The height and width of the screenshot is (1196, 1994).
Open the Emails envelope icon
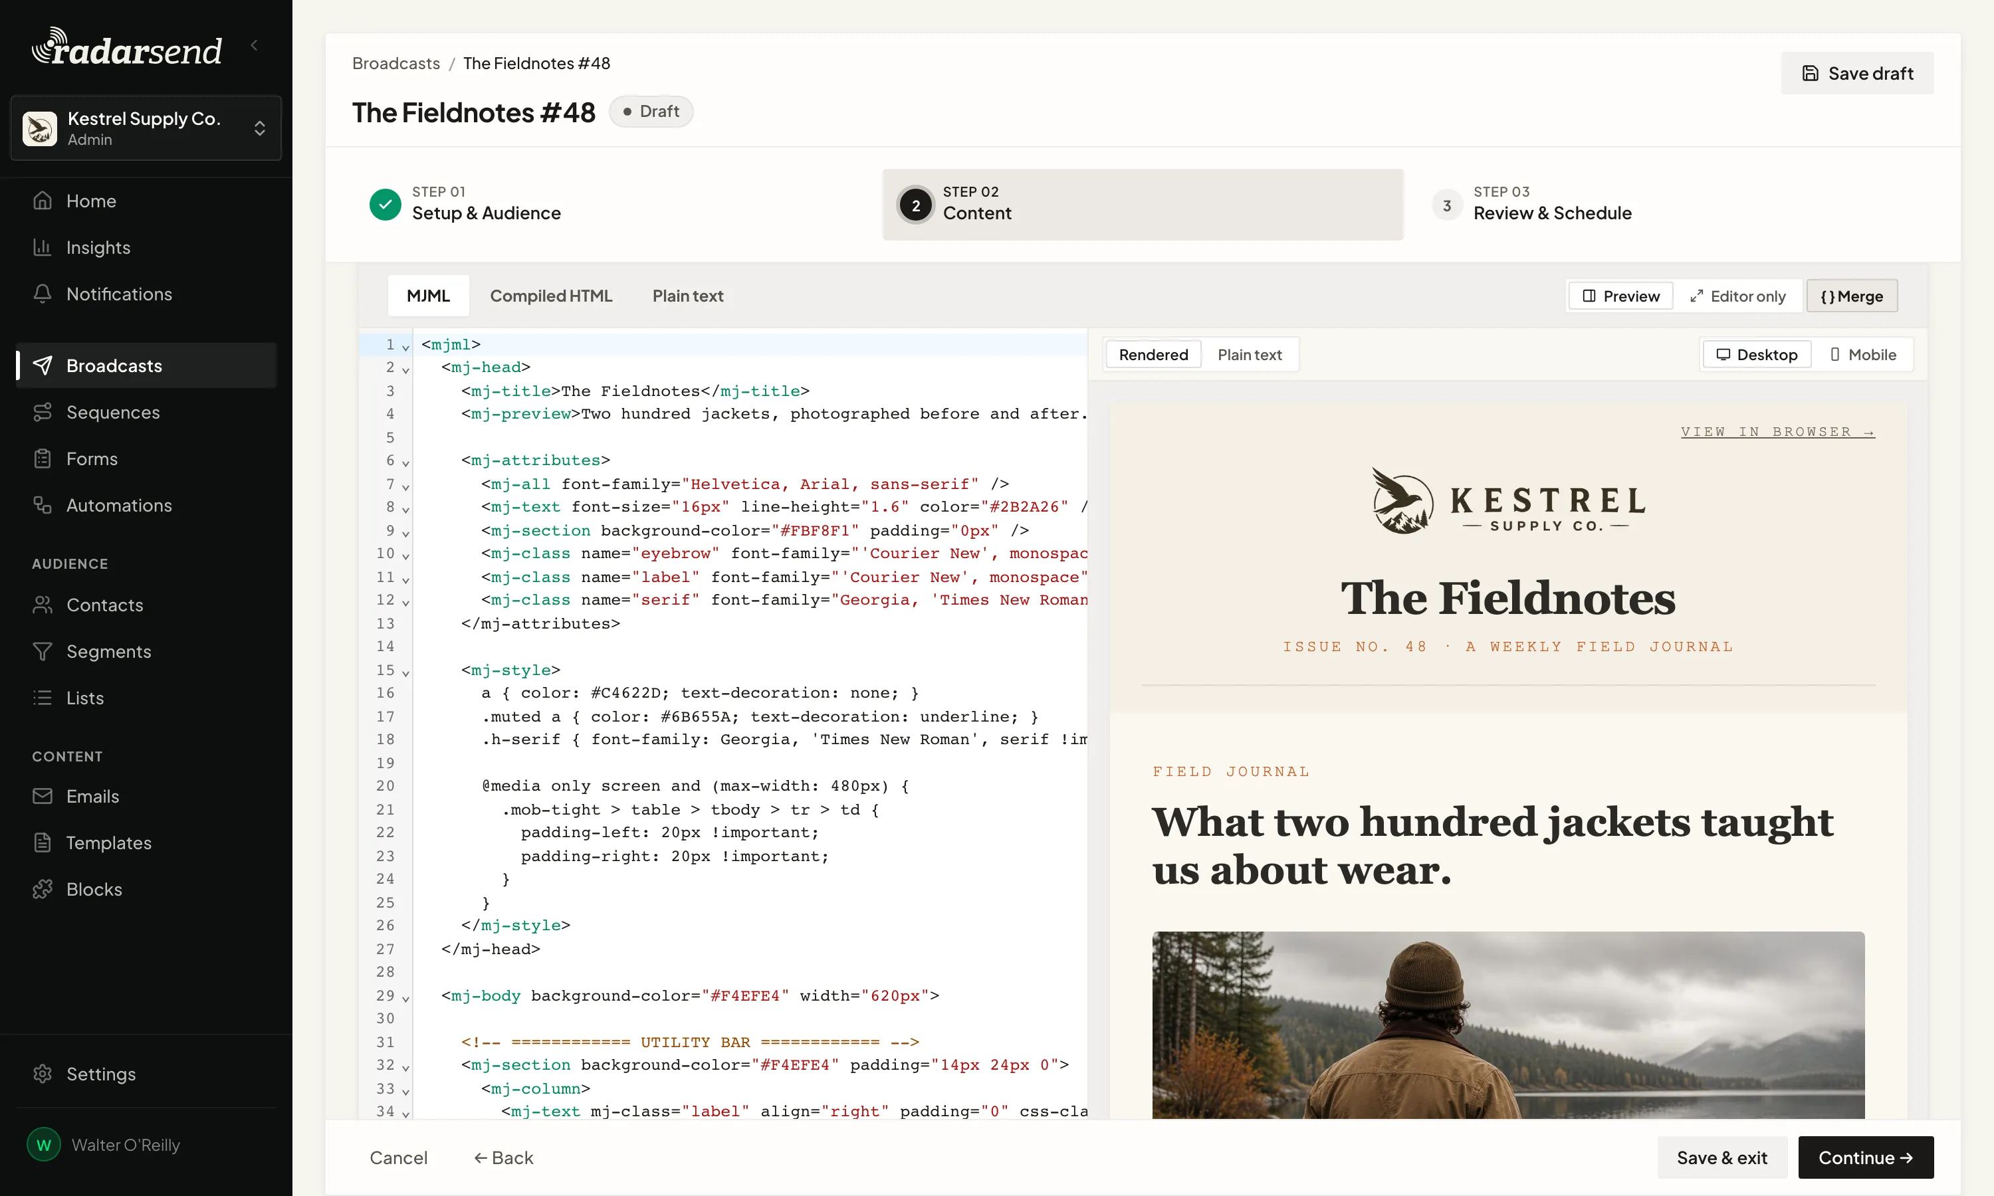click(43, 796)
